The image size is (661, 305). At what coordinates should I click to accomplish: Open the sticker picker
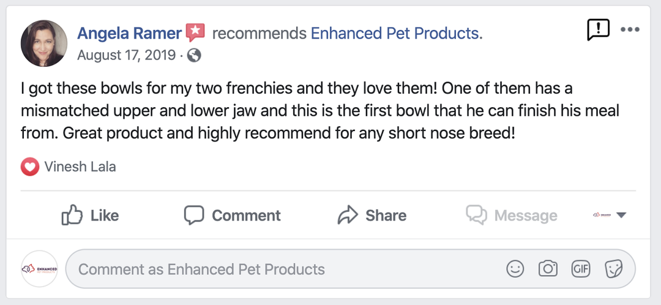(x=613, y=268)
